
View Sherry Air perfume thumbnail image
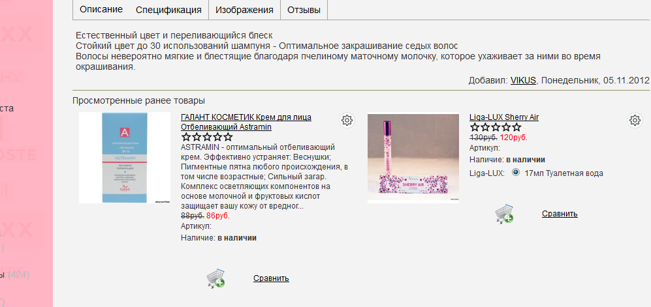[413, 158]
